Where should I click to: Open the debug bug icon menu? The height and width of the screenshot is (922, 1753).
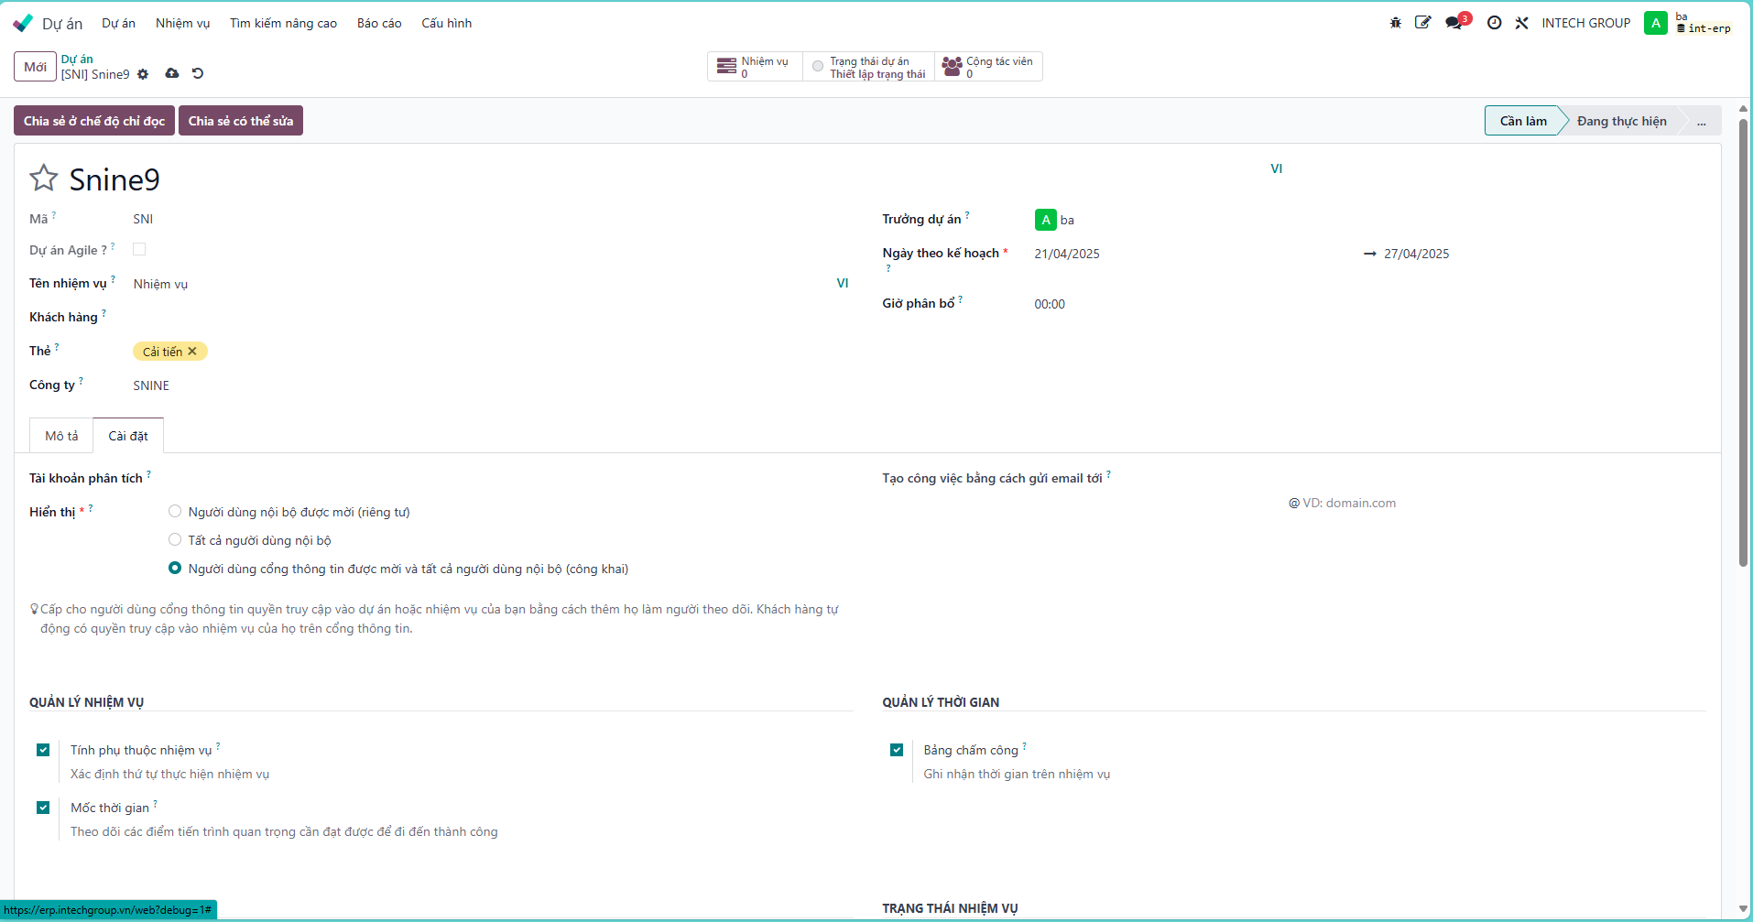pos(1395,23)
